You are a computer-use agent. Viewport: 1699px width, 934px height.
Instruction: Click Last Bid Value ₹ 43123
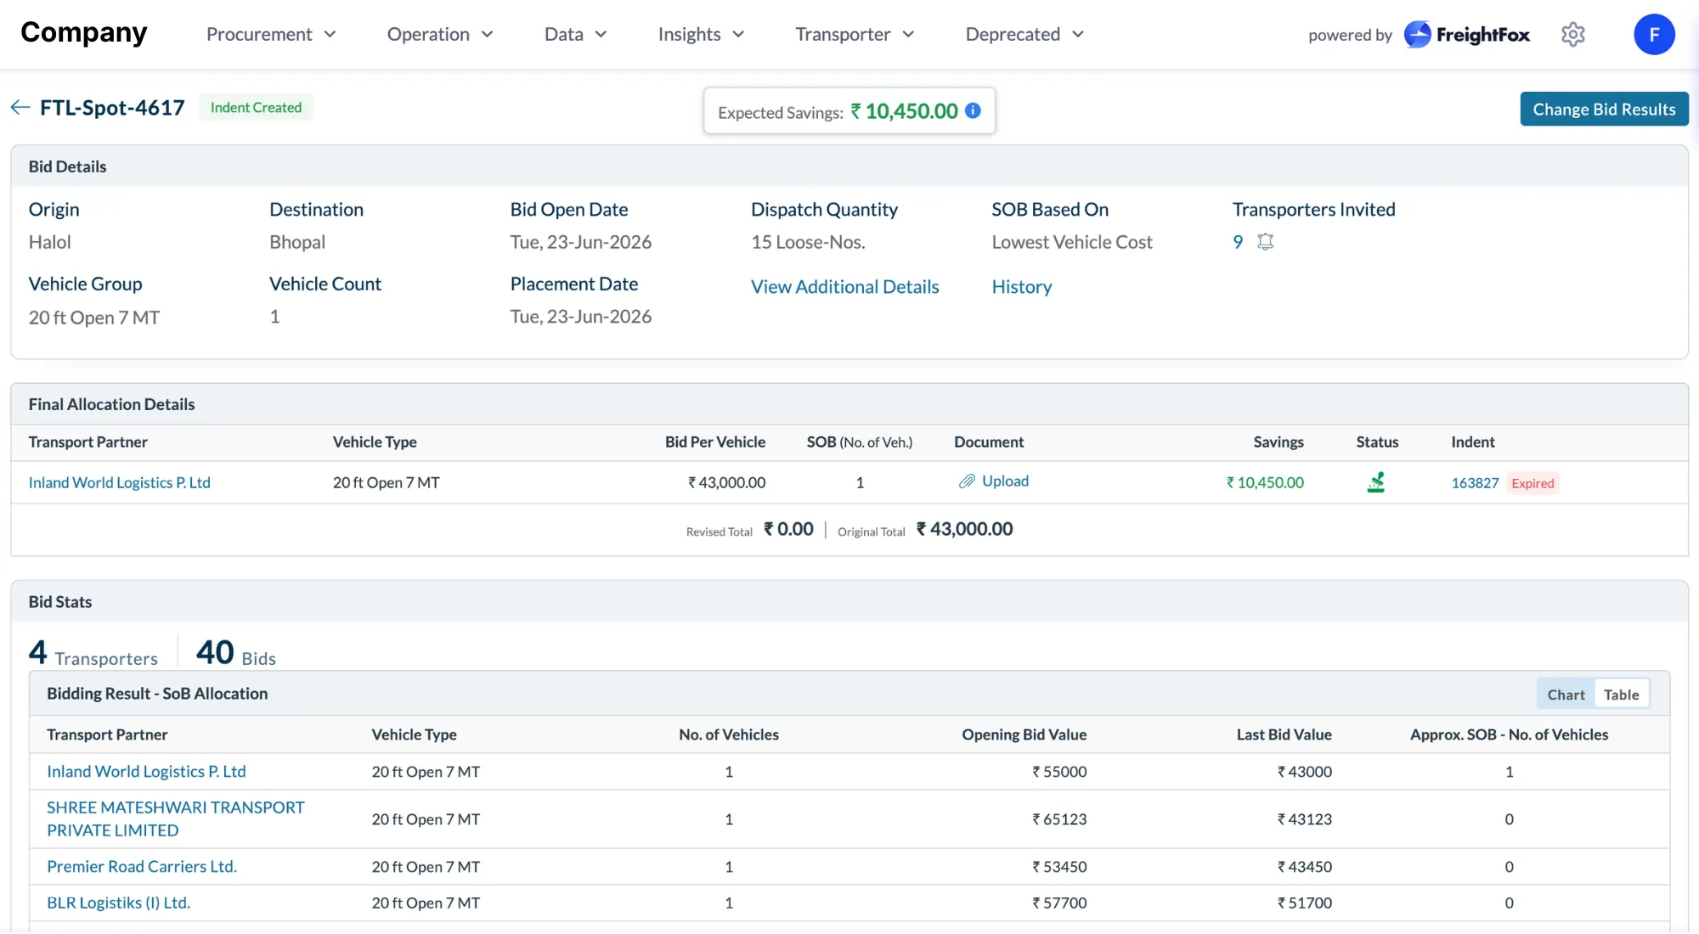[x=1305, y=819]
